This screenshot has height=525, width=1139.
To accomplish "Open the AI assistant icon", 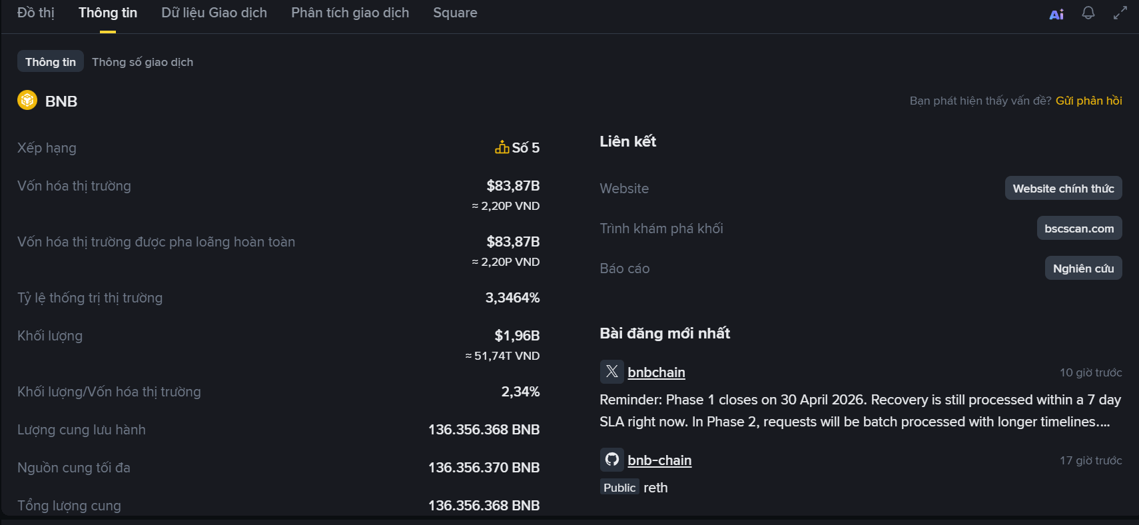I will click(x=1056, y=14).
